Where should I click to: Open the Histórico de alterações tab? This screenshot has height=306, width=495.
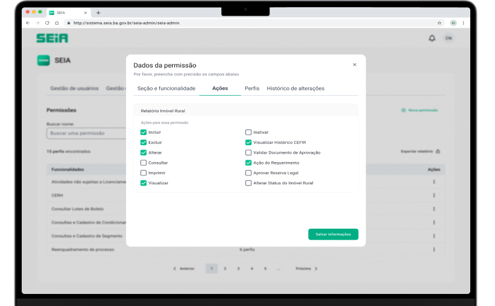click(x=295, y=89)
